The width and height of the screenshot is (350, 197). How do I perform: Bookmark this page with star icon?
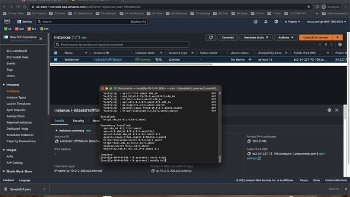coord(308,7)
